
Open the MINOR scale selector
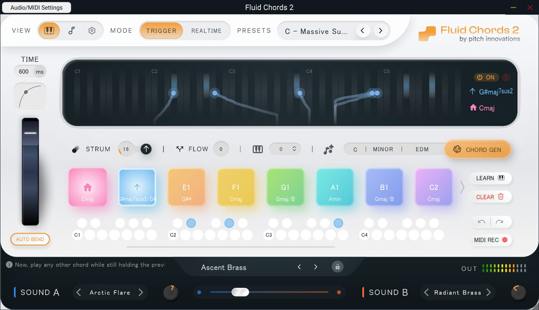coord(383,149)
